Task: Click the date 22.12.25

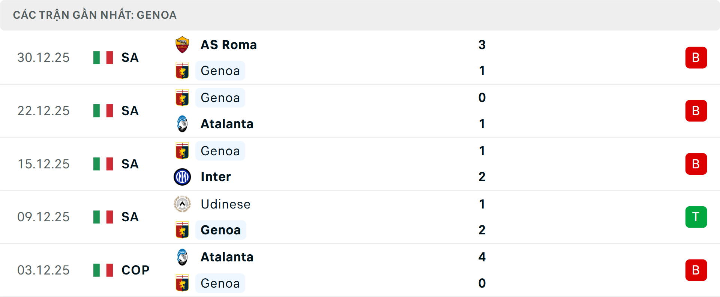Action: point(43,111)
